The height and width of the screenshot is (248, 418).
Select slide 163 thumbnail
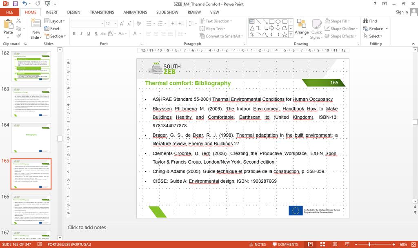31,102
